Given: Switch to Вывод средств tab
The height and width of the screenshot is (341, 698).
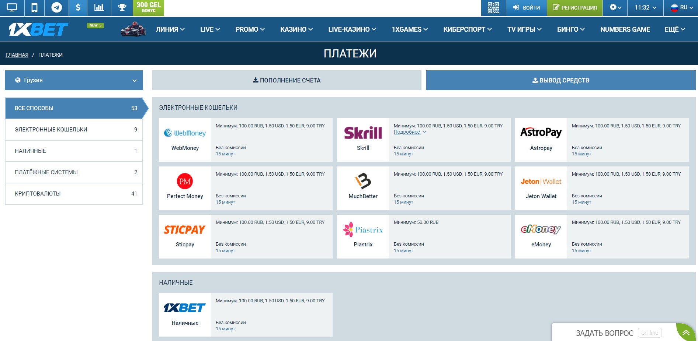Looking at the screenshot, I should tap(561, 80).
